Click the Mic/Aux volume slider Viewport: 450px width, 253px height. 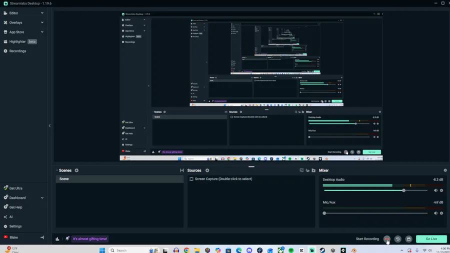[375, 213]
